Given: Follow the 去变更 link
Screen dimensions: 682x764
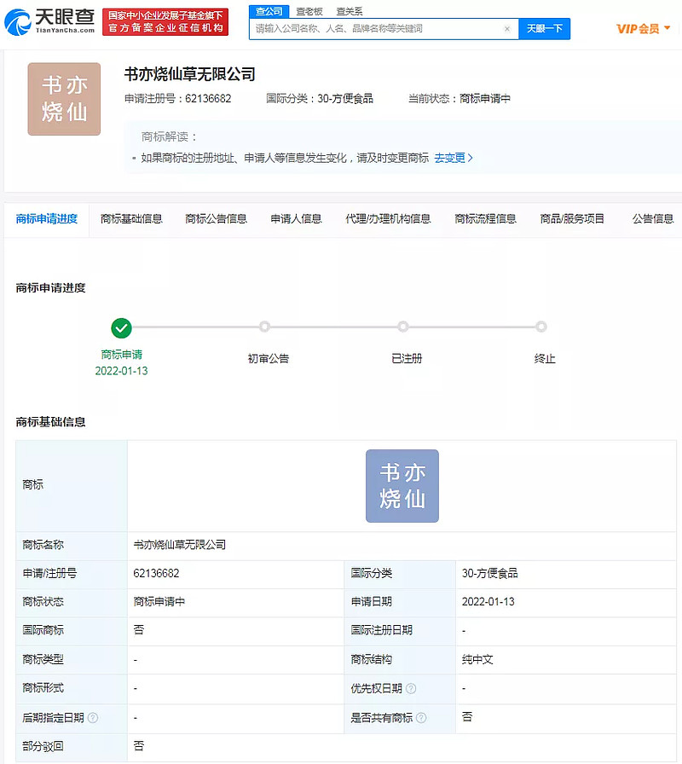Looking at the screenshot, I should point(454,158).
